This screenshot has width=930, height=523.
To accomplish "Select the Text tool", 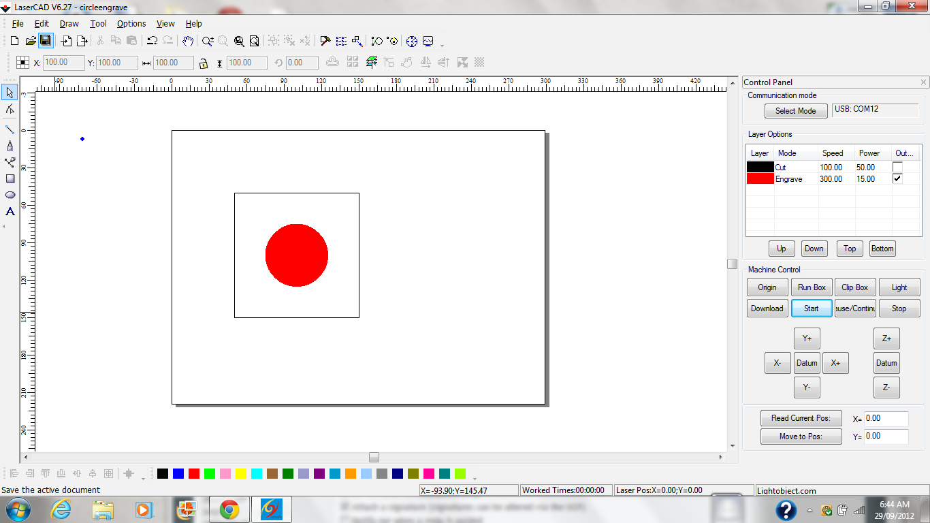I will click(x=10, y=212).
